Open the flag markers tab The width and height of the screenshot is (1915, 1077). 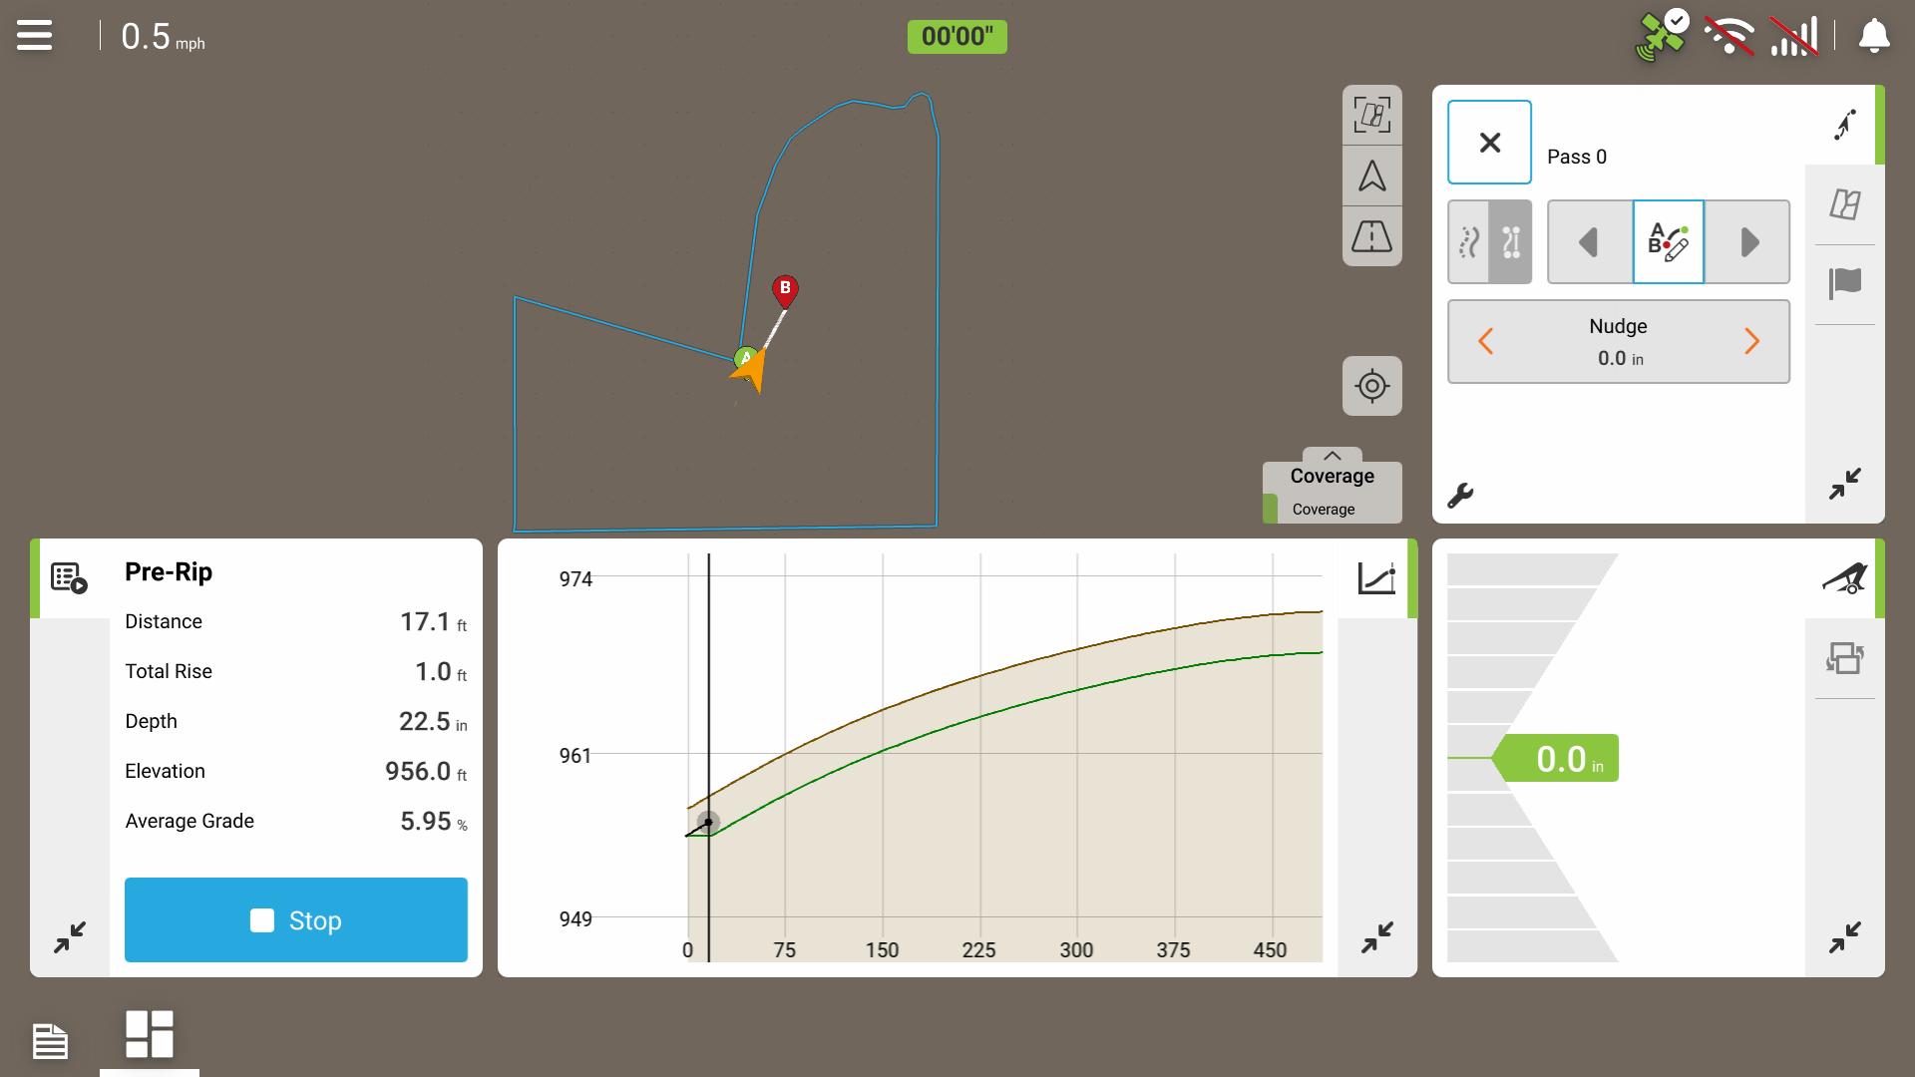tap(1845, 284)
